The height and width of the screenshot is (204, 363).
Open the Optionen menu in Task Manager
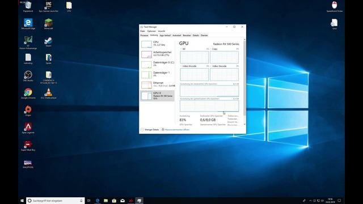coord(151,31)
